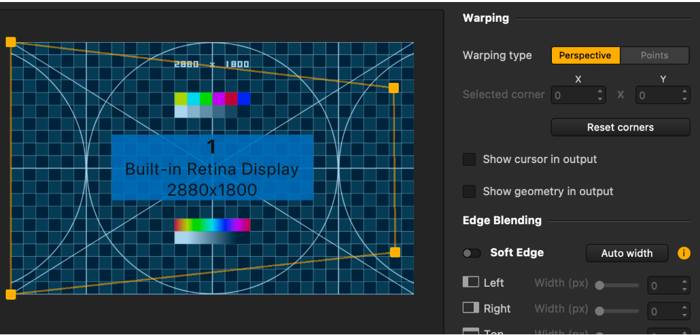Decrease the Selected corner X value

coord(600,99)
